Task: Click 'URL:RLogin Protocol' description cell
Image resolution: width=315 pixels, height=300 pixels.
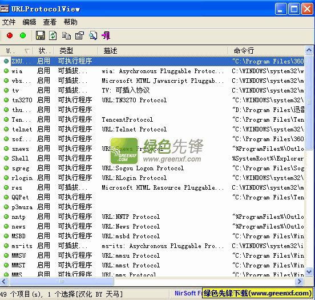Action: click(134, 178)
